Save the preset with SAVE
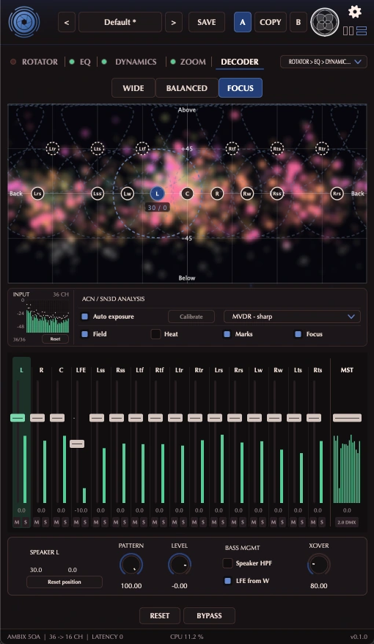 (x=207, y=22)
